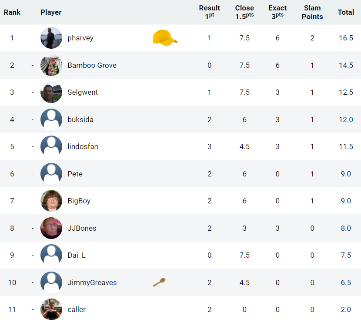This screenshot has width=361, height=322.
Task: Click BigBoy's avatar photo
Action: pos(51,201)
